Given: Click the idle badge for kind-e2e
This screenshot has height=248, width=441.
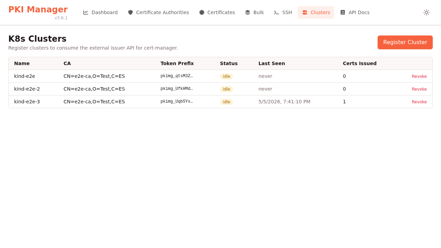Looking at the screenshot, I should click(226, 76).
